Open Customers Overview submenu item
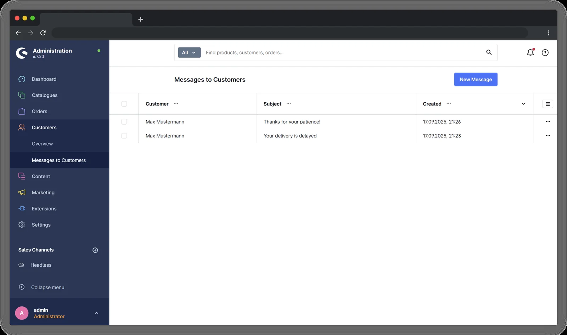The image size is (567, 335). [42, 143]
